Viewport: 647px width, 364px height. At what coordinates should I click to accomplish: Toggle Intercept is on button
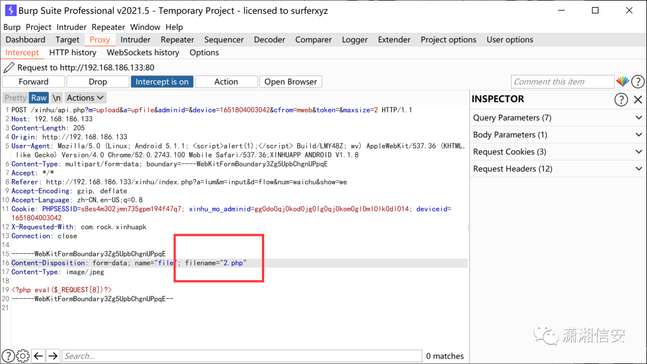(162, 81)
